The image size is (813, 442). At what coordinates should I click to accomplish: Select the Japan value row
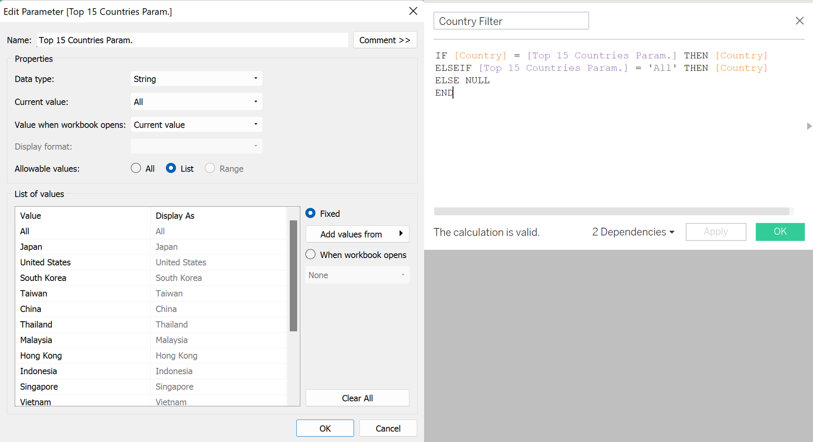[151, 247]
